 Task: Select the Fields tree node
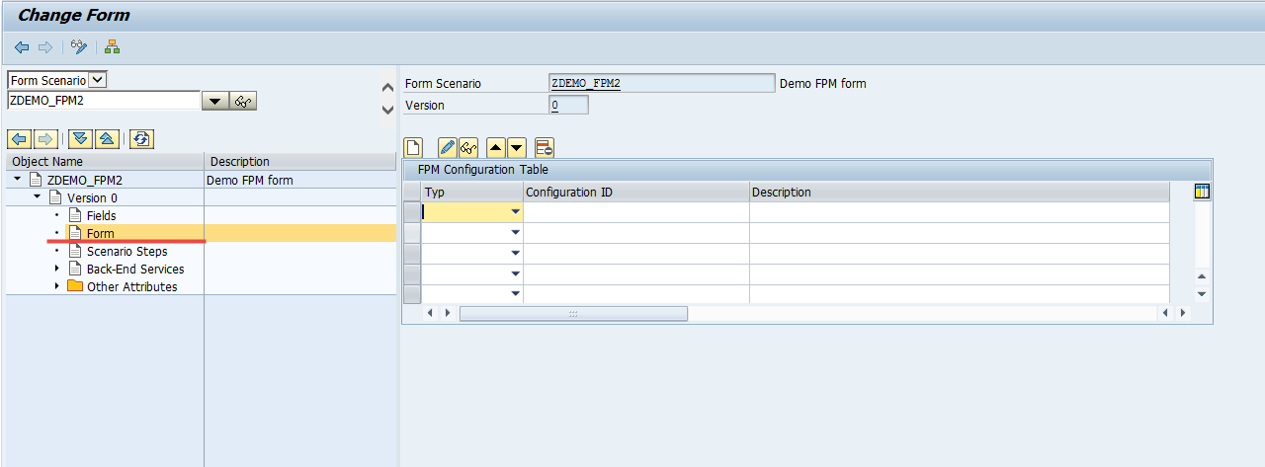pos(101,215)
